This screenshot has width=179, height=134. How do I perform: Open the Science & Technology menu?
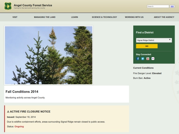point(104,17)
